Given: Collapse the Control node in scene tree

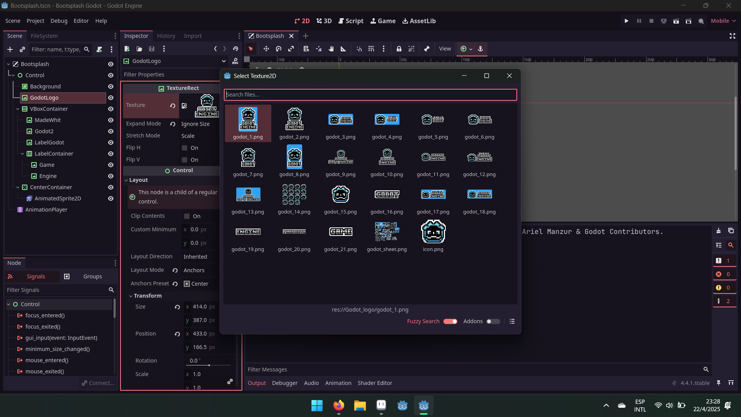Looking at the screenshot, I should (x=13, y=75).
